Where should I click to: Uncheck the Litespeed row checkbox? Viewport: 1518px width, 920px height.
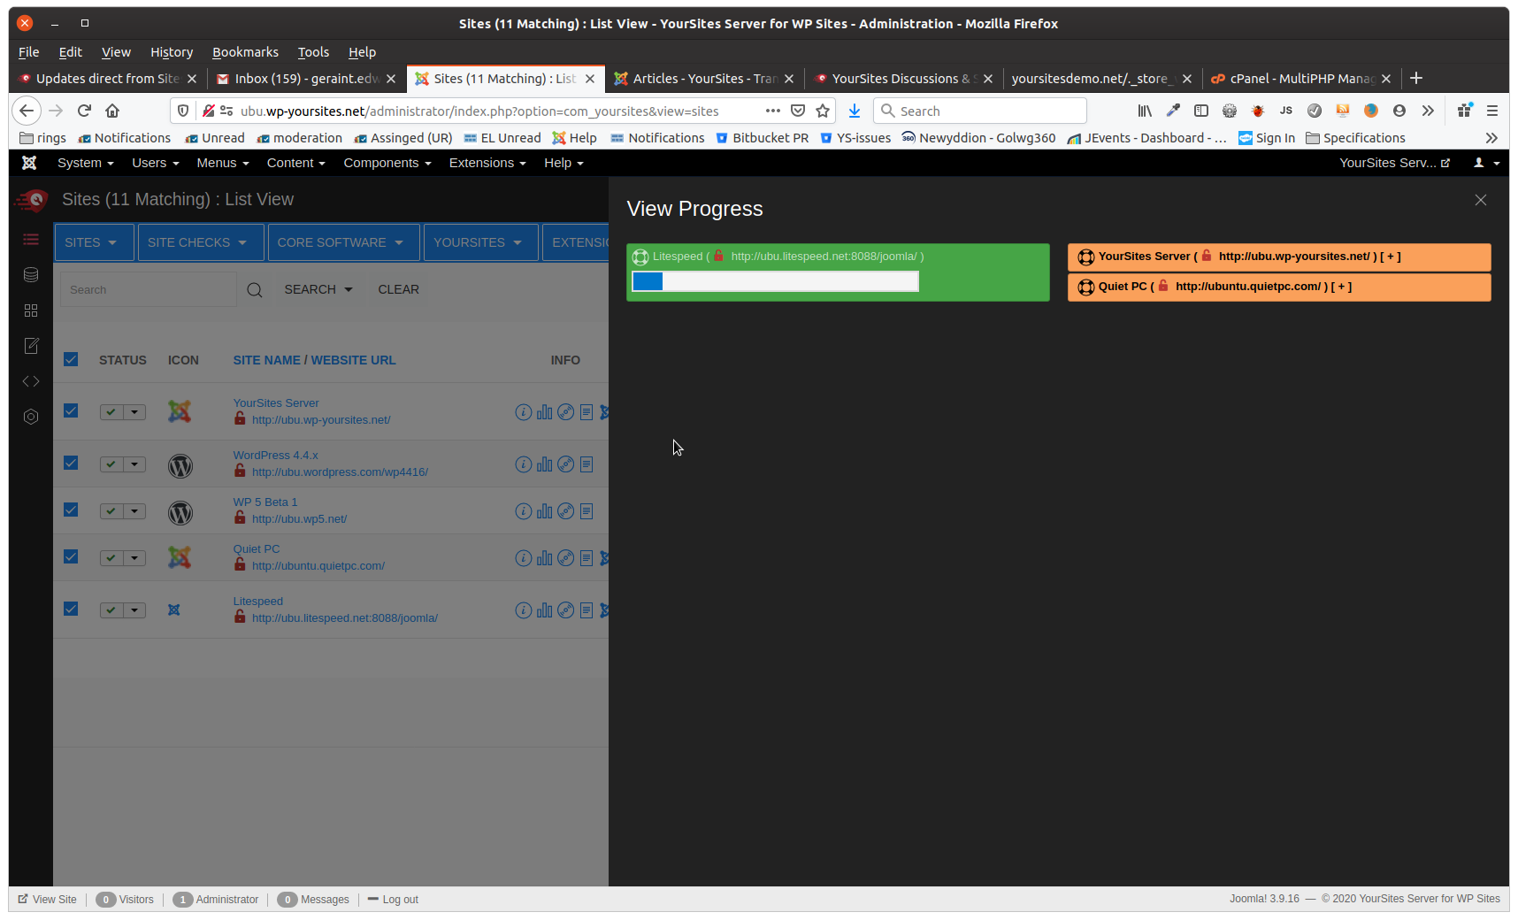click(71, 609)
